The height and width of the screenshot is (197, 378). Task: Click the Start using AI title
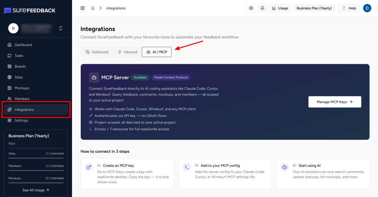click(x=310, y=166)
